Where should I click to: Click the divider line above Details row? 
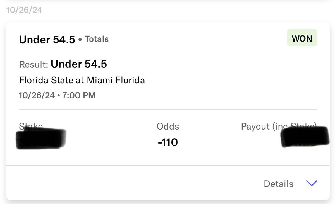coord(168,166)
